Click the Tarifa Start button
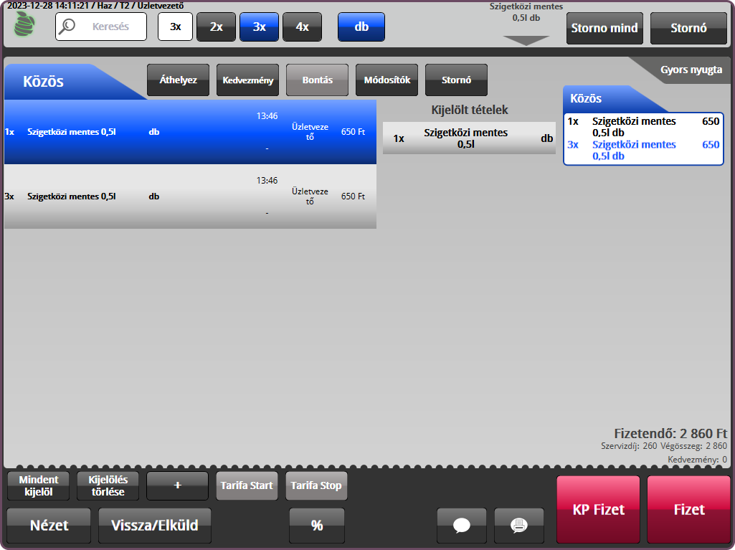 click(x=247, y=485)
